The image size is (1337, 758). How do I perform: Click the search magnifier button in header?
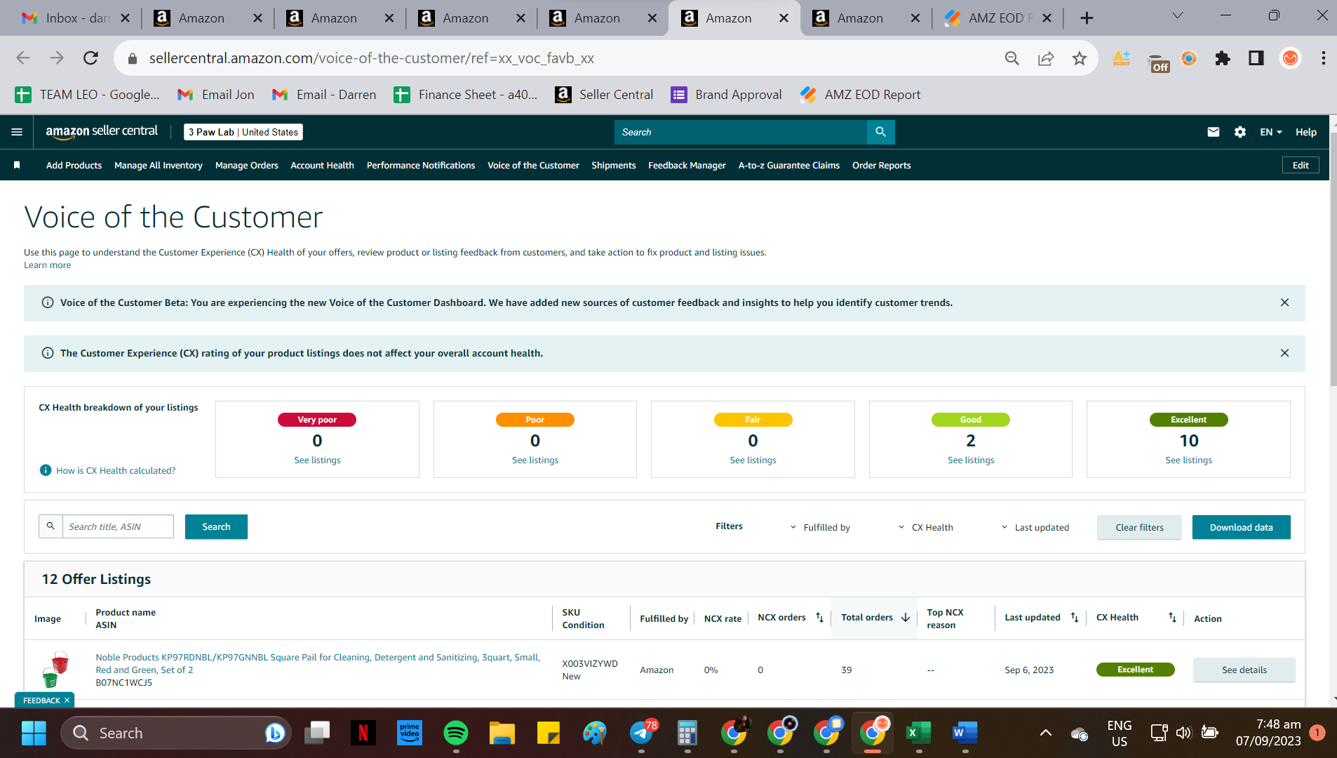[880, 132]
